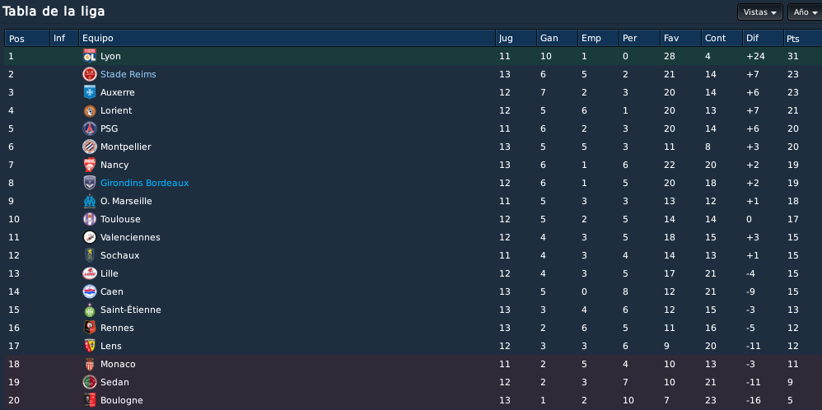
Task: Open the Stade Reims team link
Action: 128,74
